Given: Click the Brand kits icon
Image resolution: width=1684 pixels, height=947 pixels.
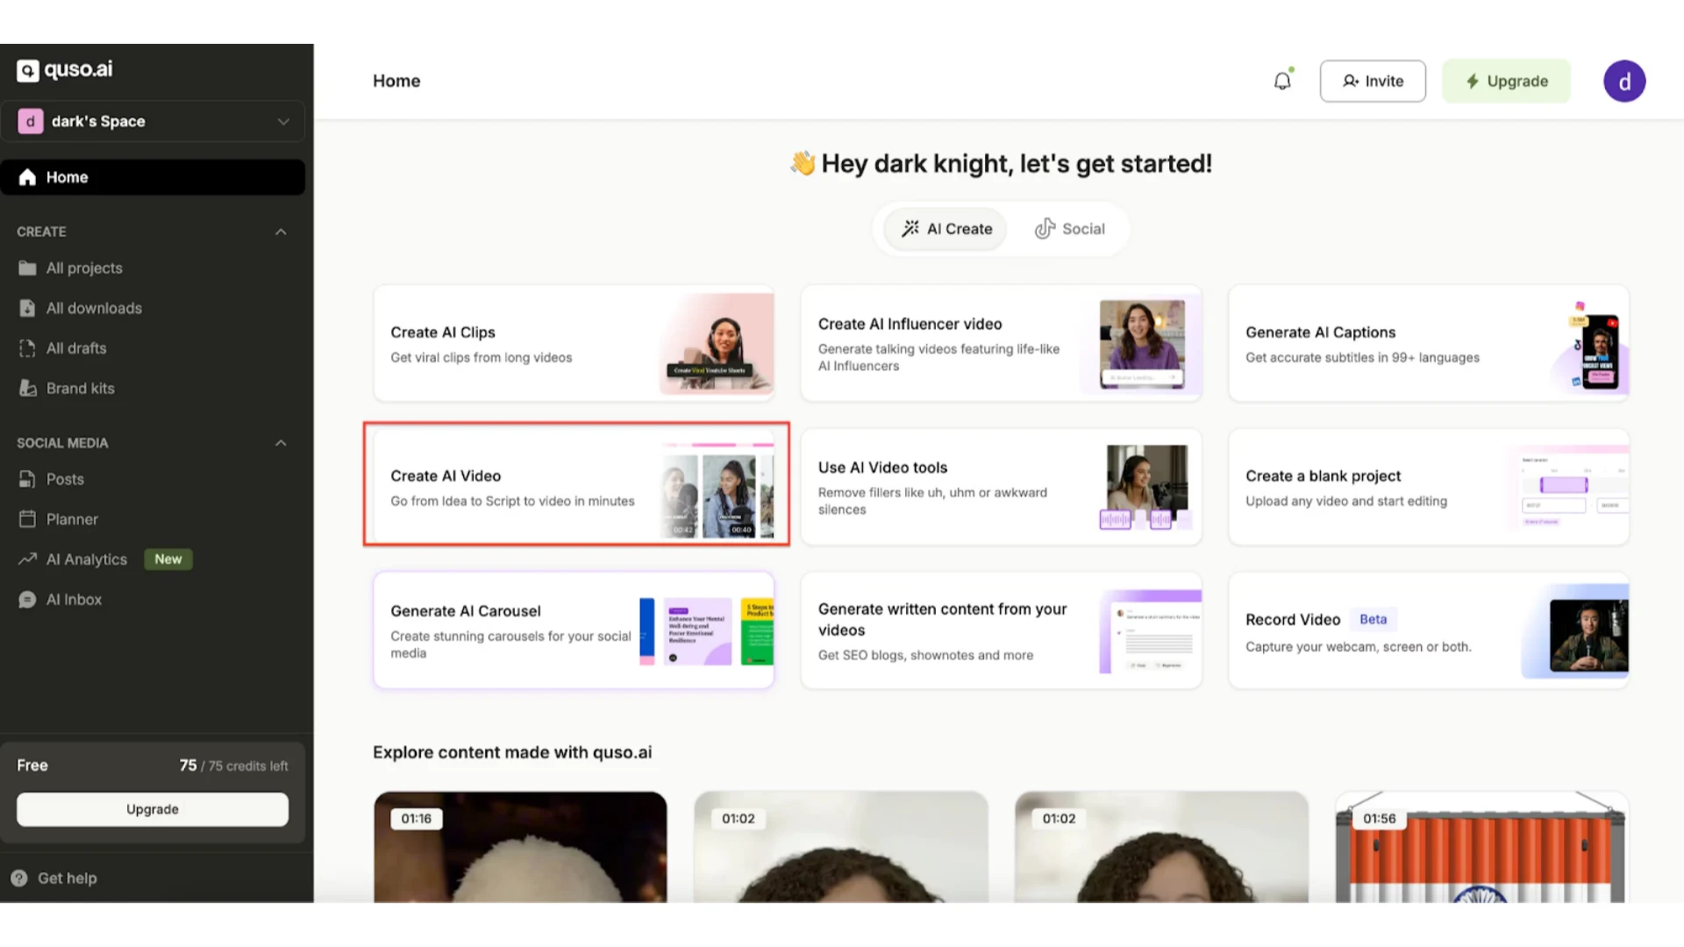Looking at the screenshot, I should click(x=28, y=388).
